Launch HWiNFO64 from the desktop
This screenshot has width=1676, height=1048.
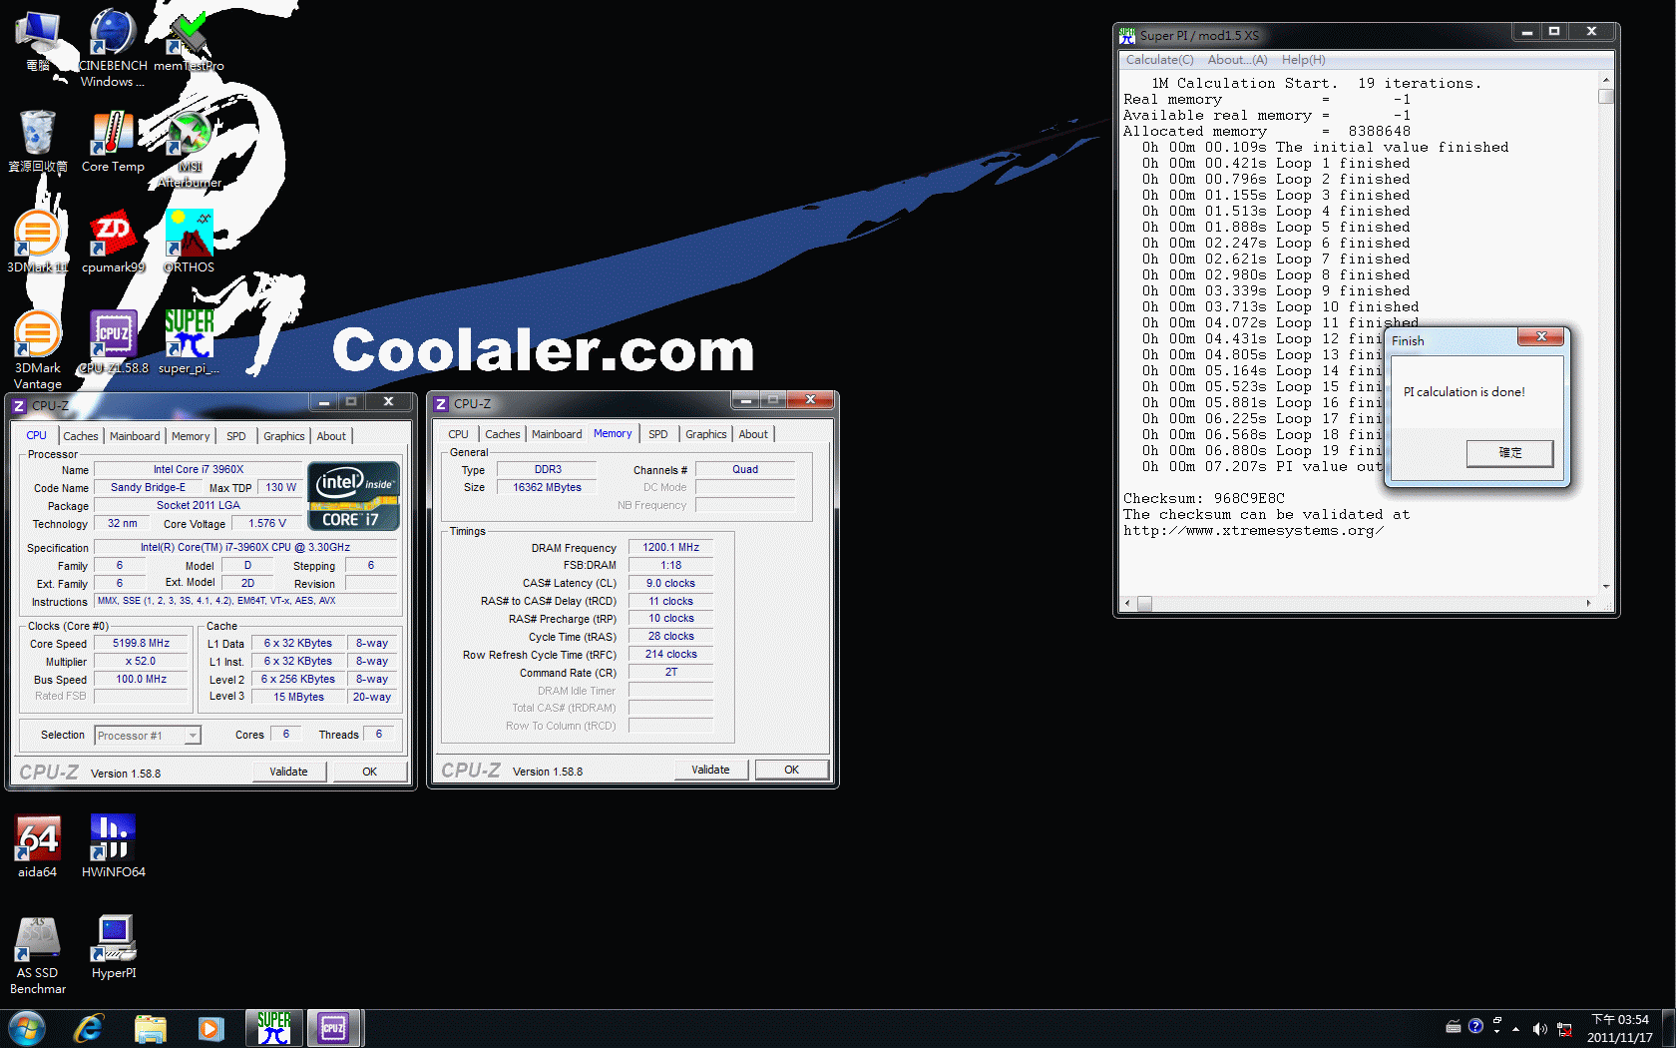113,846
